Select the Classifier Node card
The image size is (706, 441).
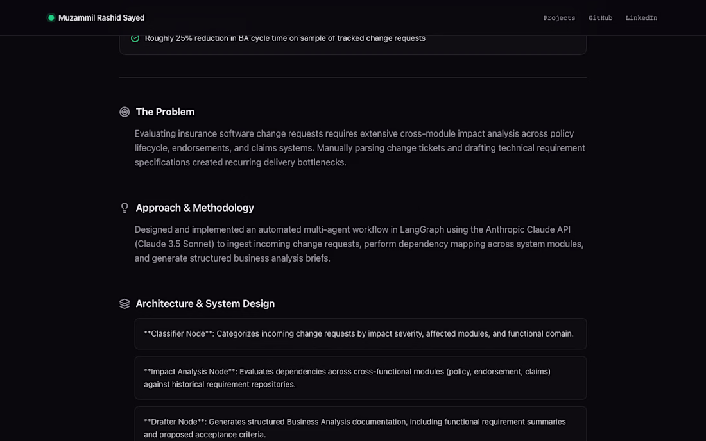(x=360, y=333)
